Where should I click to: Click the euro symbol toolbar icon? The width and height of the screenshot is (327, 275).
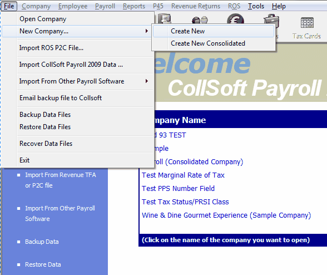click(x=235, y=19)
